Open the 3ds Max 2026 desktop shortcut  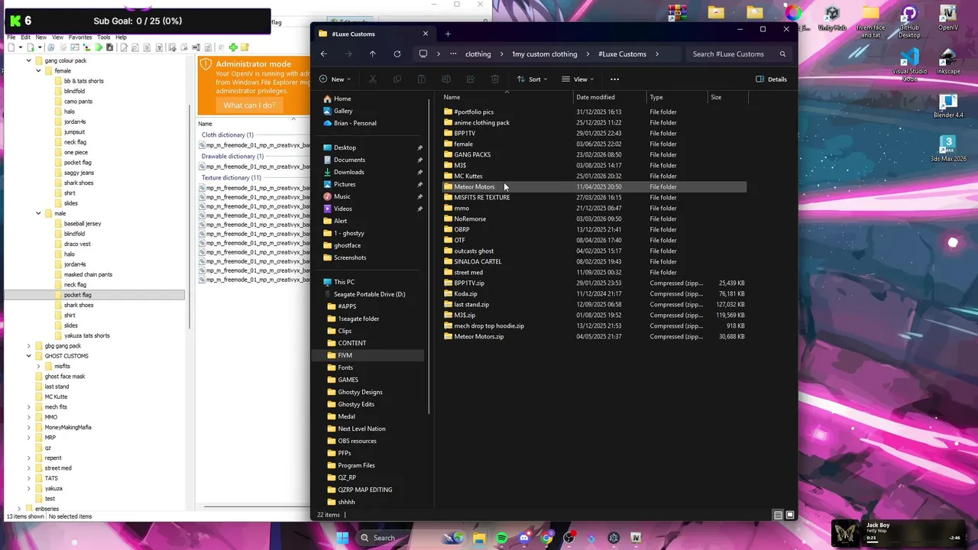point(948,149)
